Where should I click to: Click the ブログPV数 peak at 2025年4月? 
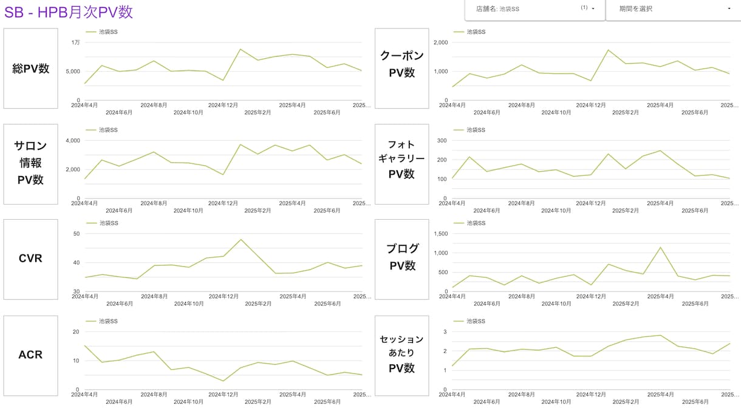click(x=660, y=247)
